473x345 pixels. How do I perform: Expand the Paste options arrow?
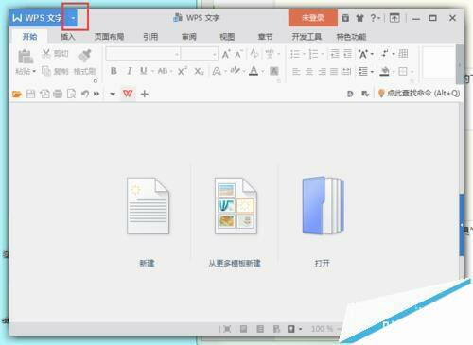34,71
